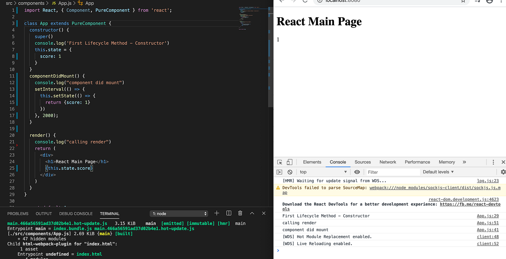Reload the page in the browser
The width and height of the screenshot is (506, 259).
[x=305, y=1]
